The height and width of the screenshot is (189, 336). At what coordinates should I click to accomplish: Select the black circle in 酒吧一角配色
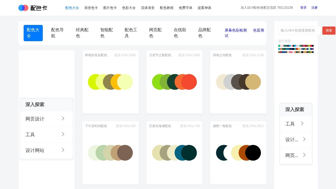[x=254, y=153]
